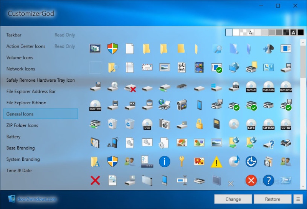
Task: Open the Base Branding category
Action: [20, 148]
